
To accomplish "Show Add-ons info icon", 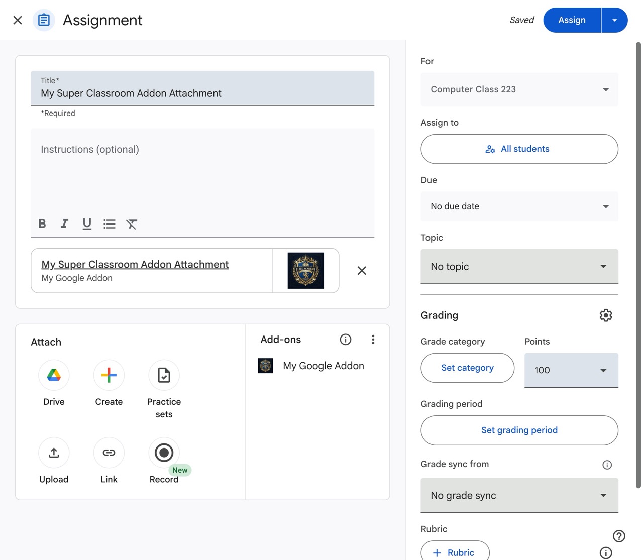I will pyautogui.click(x=346, y=340).
